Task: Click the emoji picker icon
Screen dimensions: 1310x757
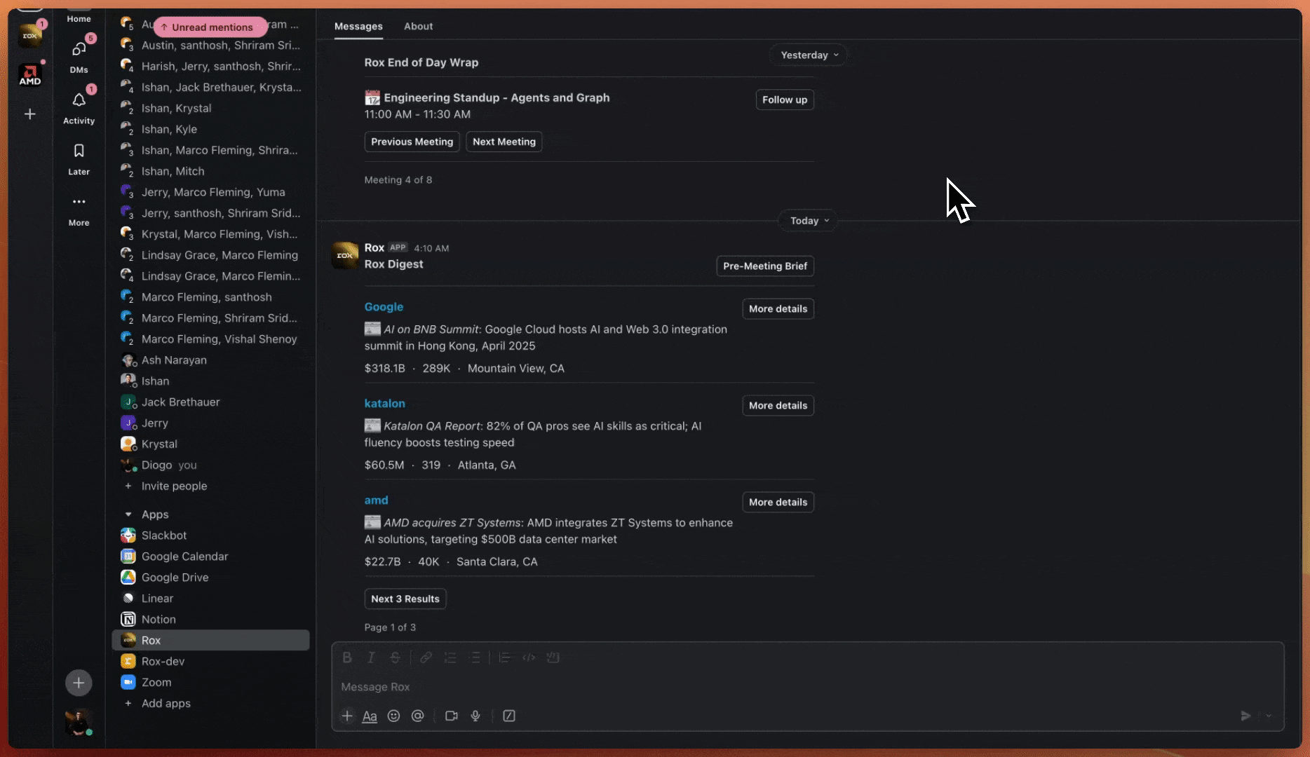Action: (x=393, y=716)
